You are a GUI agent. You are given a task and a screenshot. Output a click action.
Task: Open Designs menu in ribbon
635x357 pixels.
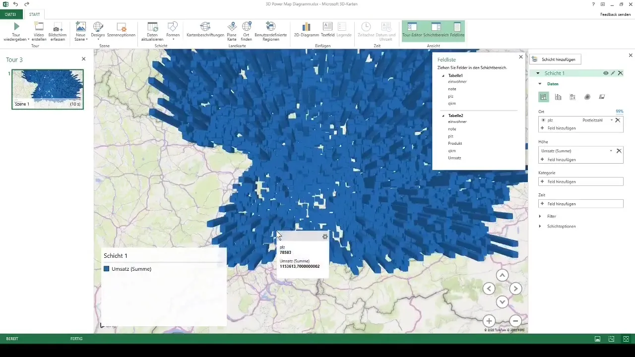[x=98, y=32]
